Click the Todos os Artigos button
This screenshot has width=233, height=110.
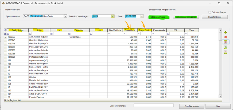[x=159, y=17]
